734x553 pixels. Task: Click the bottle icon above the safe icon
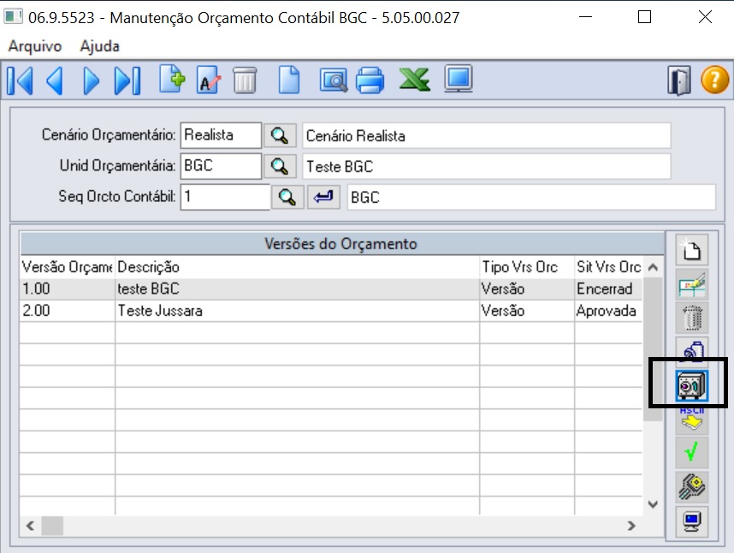[692, 350]
